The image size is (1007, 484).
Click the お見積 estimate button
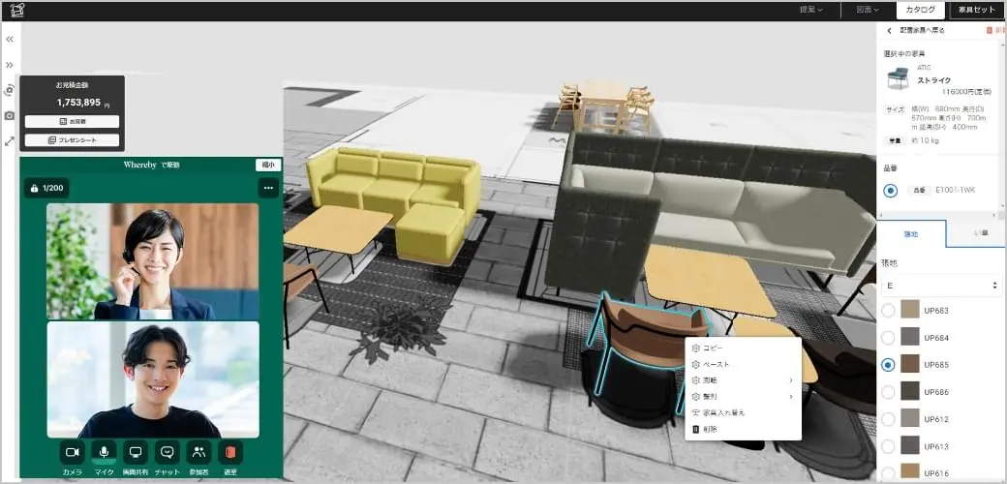click(72, 121)
